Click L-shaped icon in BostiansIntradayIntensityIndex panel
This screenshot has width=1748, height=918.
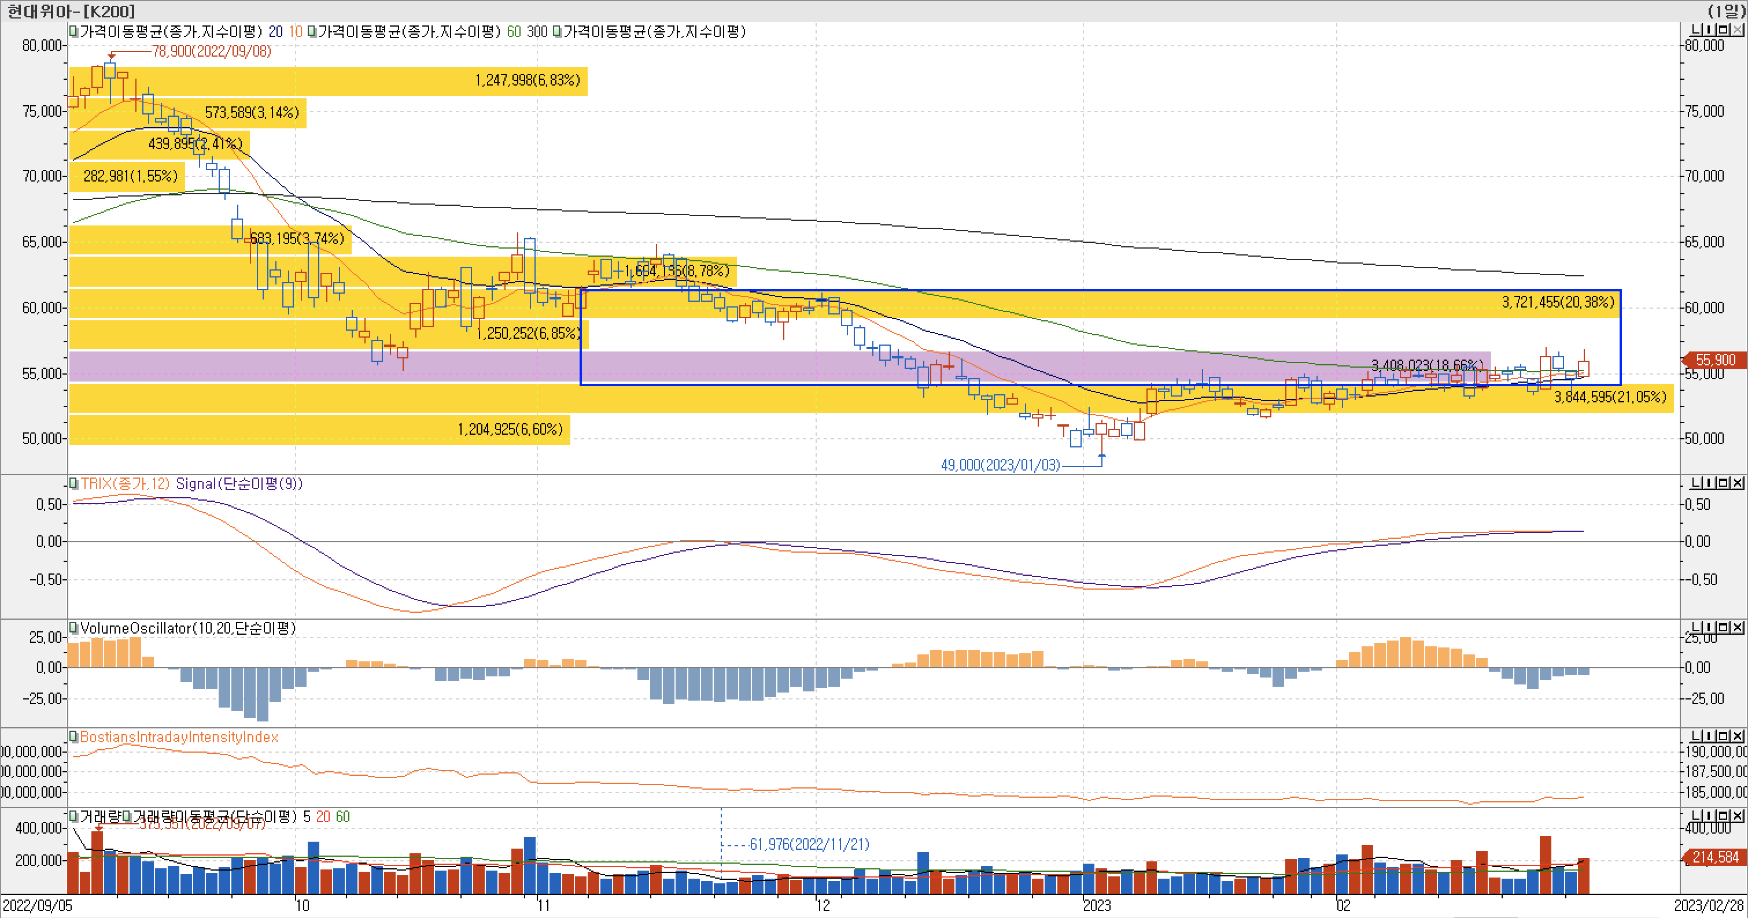pos(1698,736)
